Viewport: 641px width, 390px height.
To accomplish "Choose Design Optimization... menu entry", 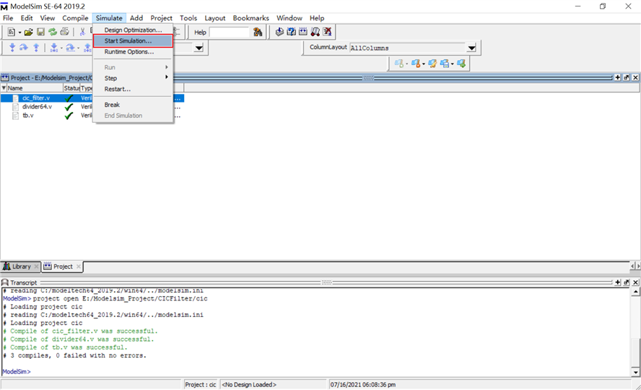I will point(133,30).
